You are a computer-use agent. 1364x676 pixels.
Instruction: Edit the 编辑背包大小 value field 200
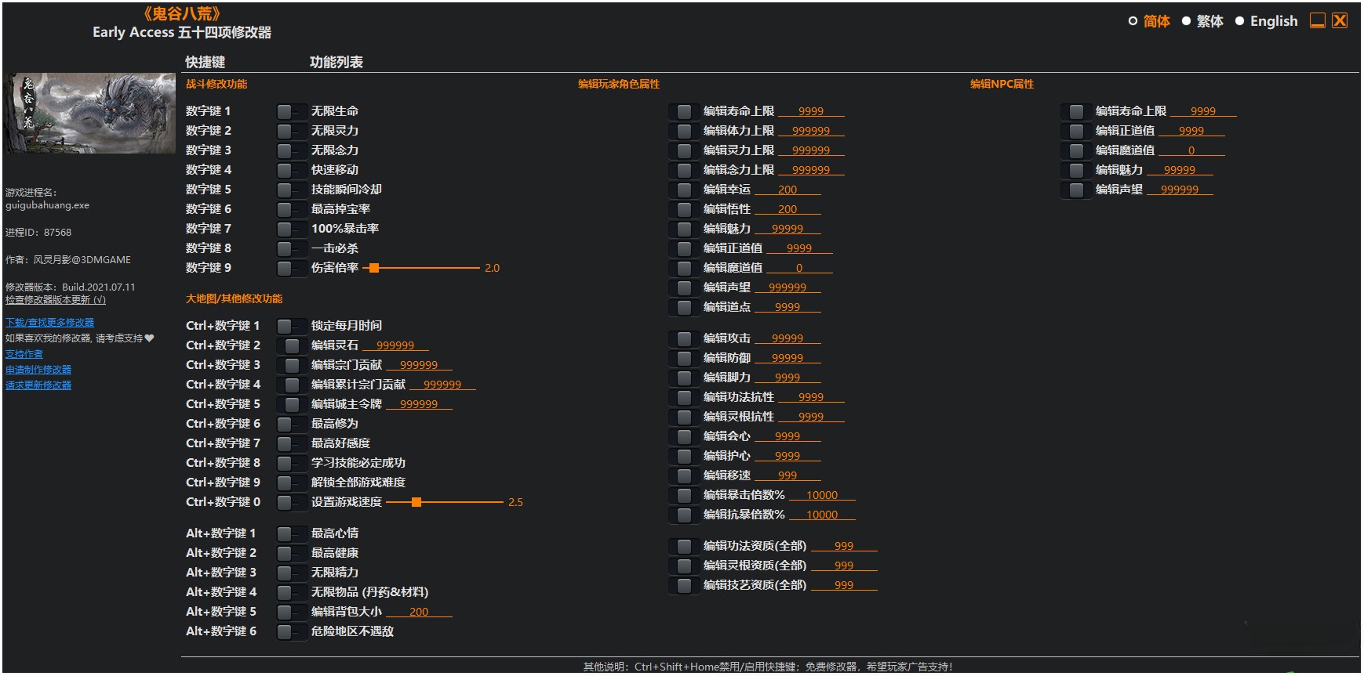419,612
